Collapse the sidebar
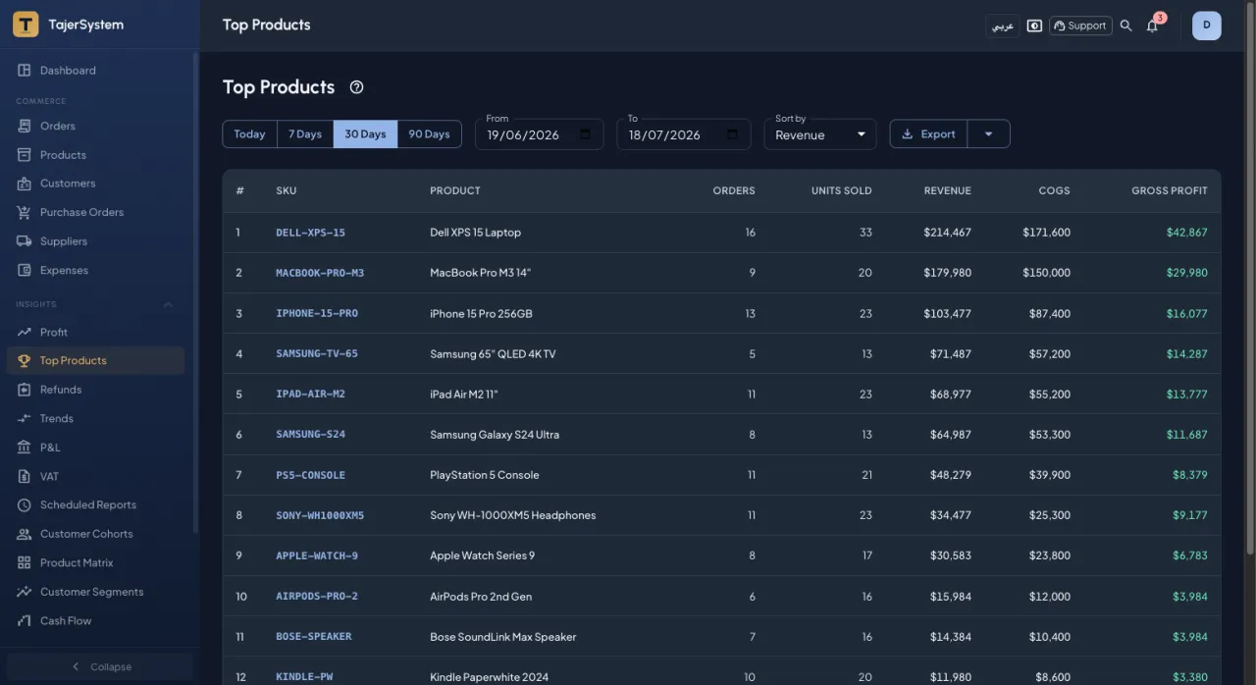This screenshot has height=685, width=1256. click(100, 666)
